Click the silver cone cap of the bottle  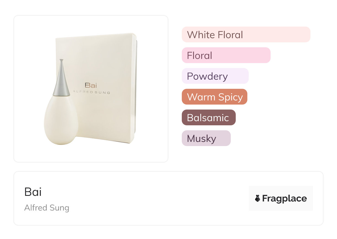point(61,80)
